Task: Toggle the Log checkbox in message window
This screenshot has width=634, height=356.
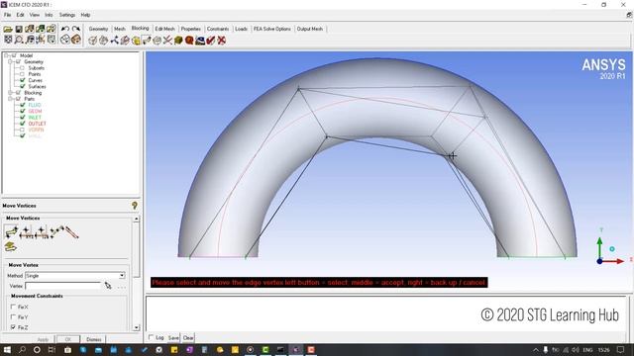Action: point(151,337)
